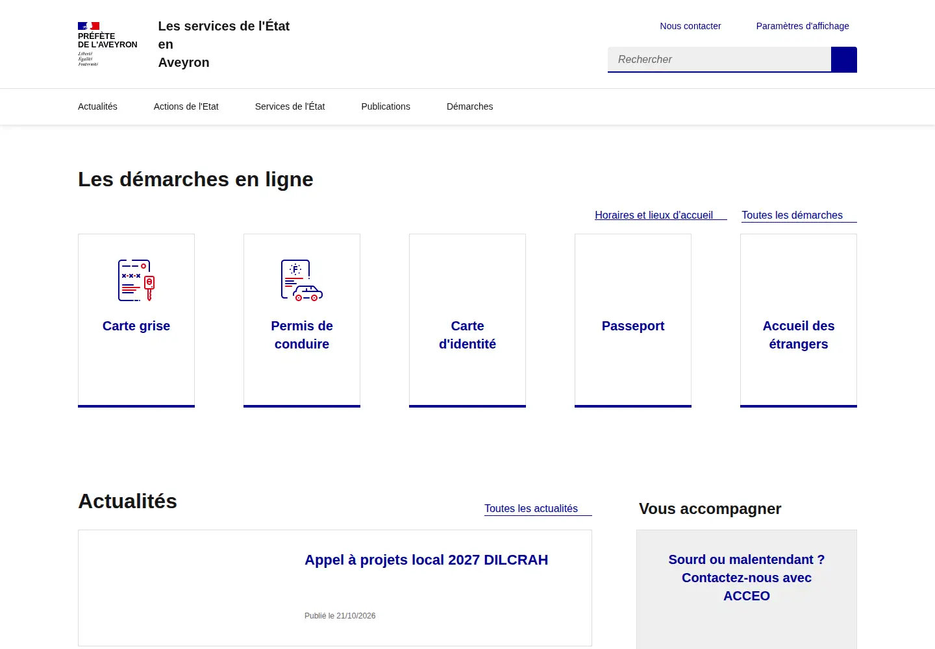935x649 pixels.
Task: Go to Les services de l'État en Aveyron home
Action: pyautogui.click(x=224, y=44)
